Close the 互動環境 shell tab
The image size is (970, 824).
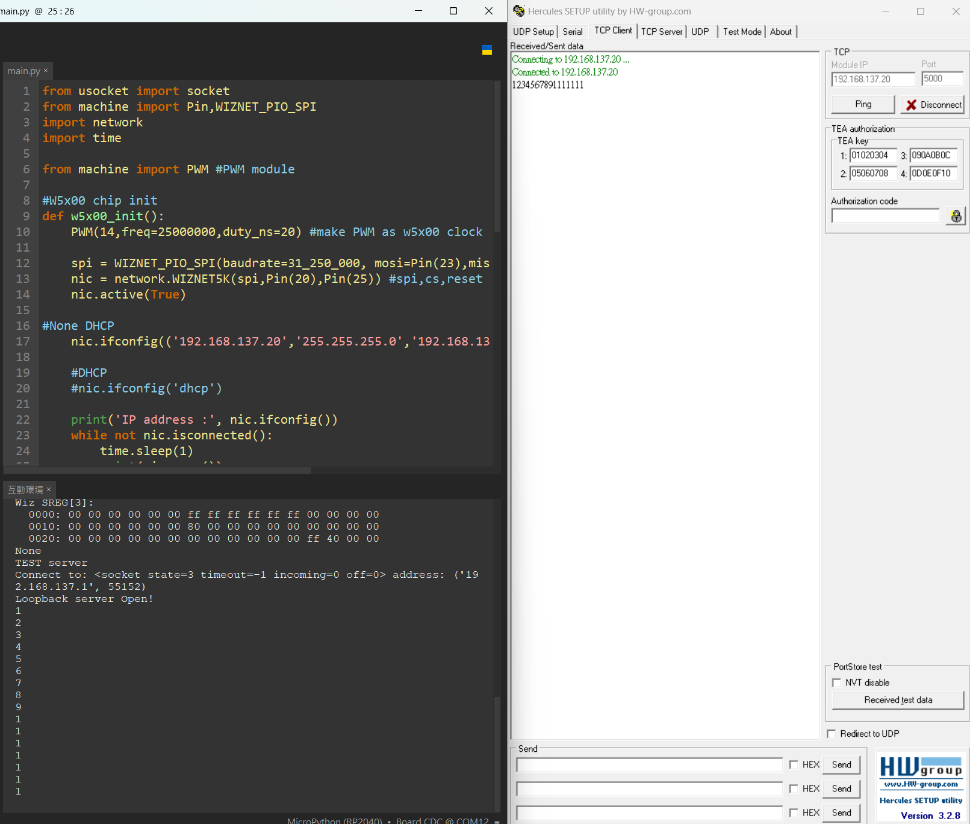(49, 489)
